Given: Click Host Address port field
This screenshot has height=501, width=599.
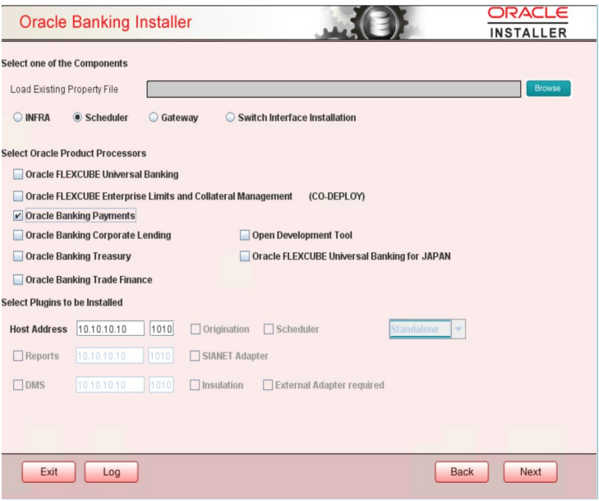Looking at the screenshot, I should pyautogui.click(x=162, y=329).
